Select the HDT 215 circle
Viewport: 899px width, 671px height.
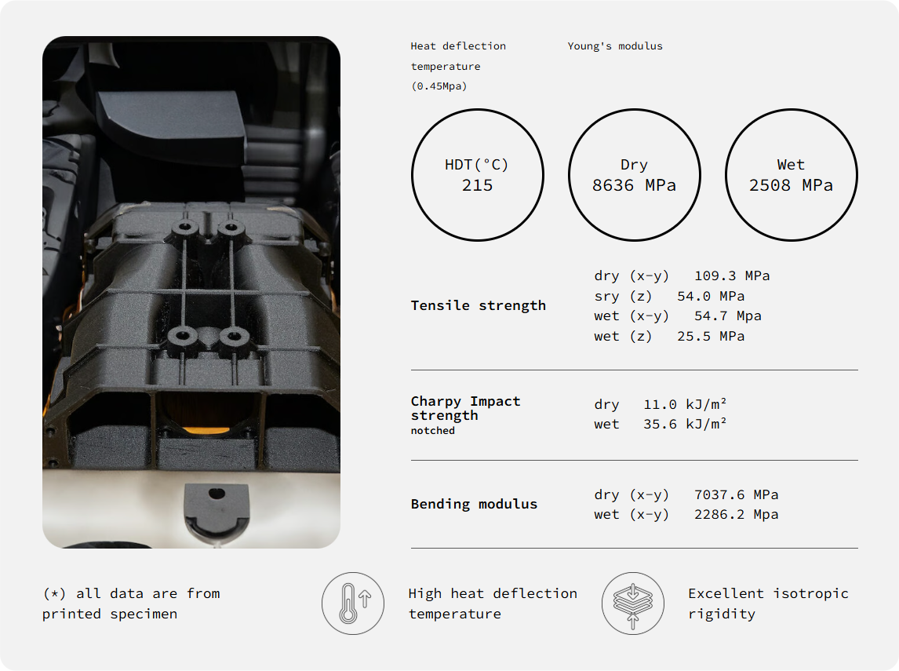[x=477, y=175]
